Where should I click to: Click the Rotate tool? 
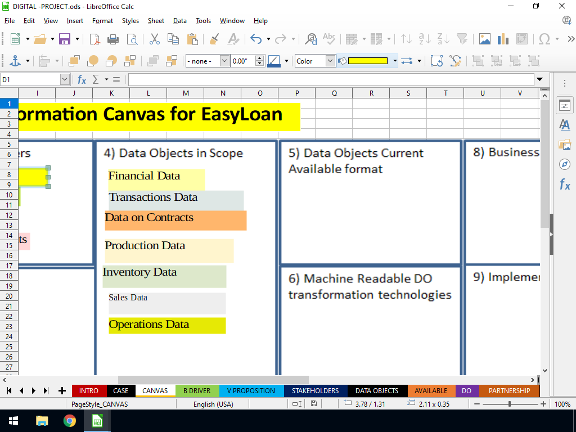click(x=436, y=61)
